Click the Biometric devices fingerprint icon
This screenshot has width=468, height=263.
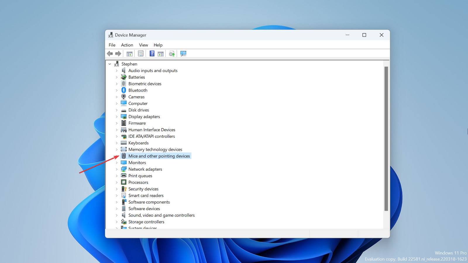click(x=124, y=84)
